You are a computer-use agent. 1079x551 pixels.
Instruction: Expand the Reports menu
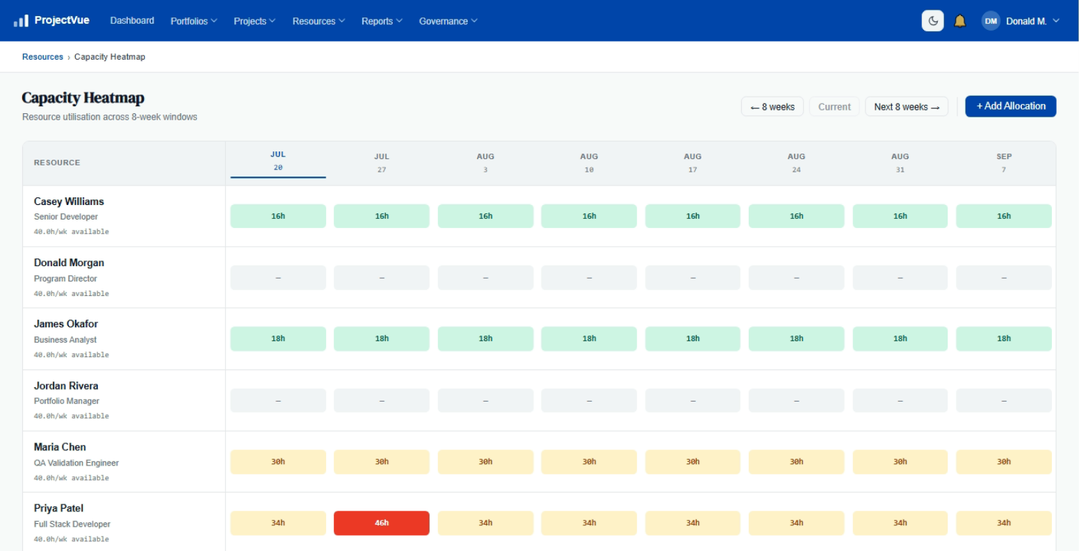point(382,21)
